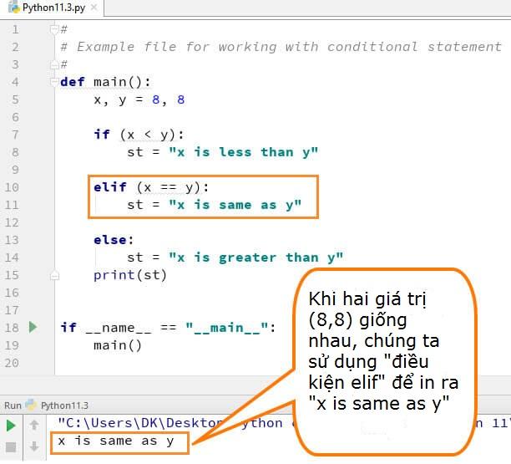Select the Python11.3.py editor tab
Image resolution: width=511 pixels, height=464 pixels.
coord(52,8)
